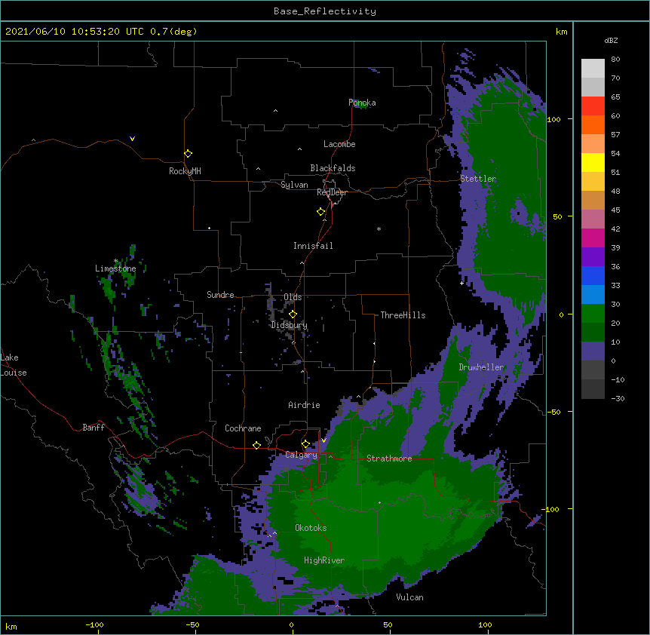The width and height of the screenshot is (650, 635).
Task: Click the Banff label
Action: click(x=94, y=428)
